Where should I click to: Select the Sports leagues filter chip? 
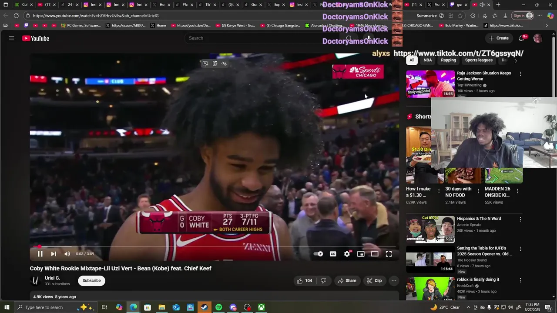(x=479, y=60)
